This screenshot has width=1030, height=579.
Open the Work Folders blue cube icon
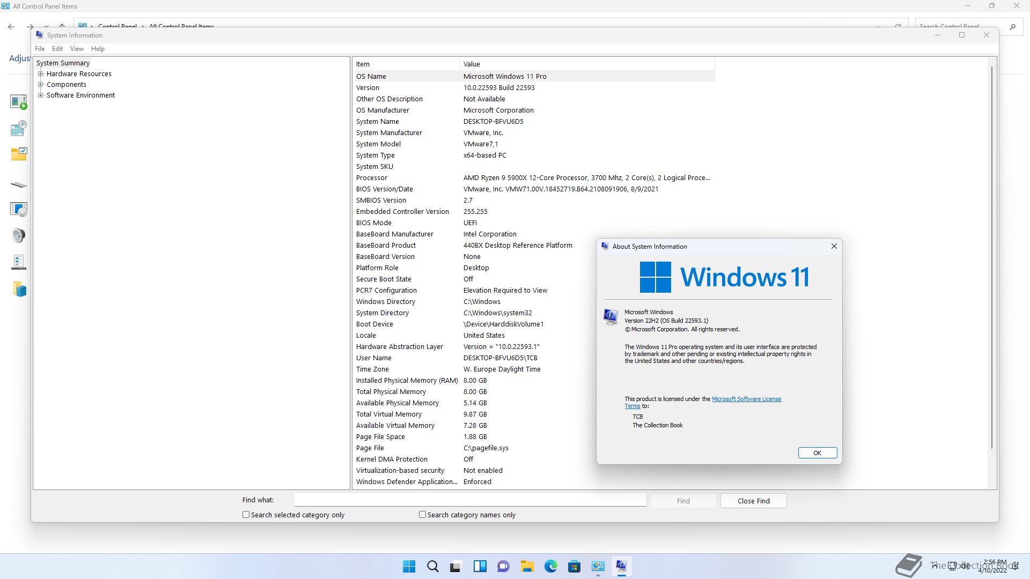pyautogui.click(x=19, y=289)
